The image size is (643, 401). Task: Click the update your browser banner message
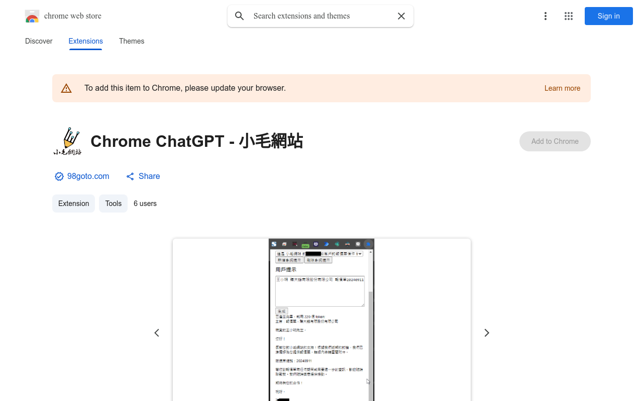coord(185,88)
